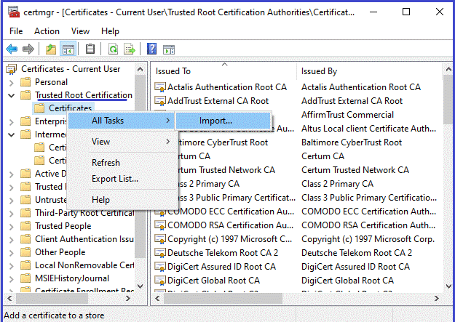Click the Copyright (c) 1997 Microsoft certificate icon
Image resolution: width=455 pixels, height=322 pixels.
(x=160, y=239)
